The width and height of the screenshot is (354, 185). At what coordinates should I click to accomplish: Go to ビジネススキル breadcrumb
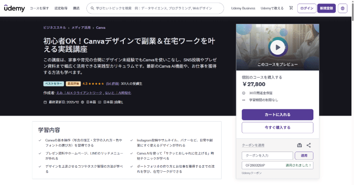point(55,28)
